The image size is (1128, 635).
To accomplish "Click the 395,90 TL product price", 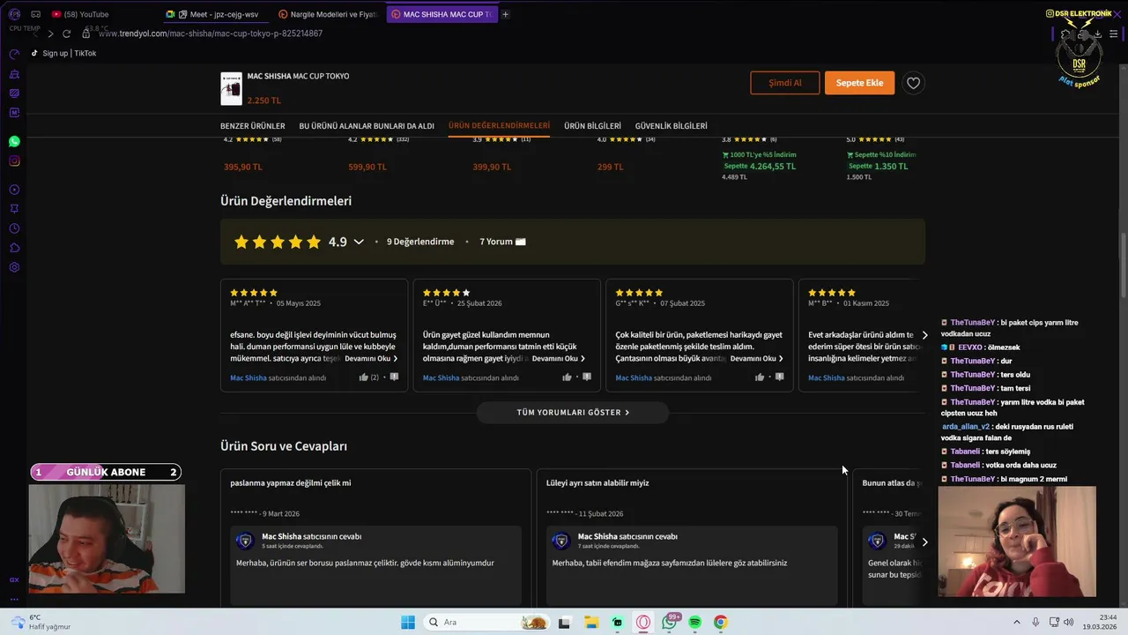I will tap(243, 167).
